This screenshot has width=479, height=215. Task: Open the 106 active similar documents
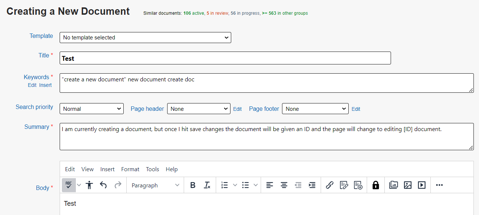(x=194, y=13)
